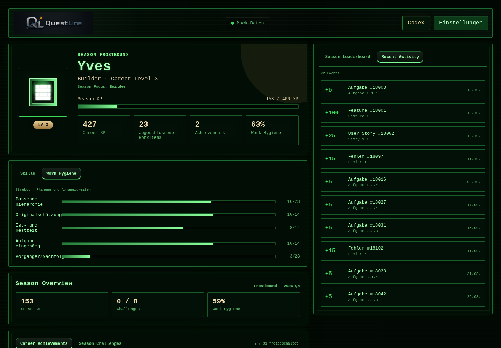
Task: Open the Aufgabe #18016 activity entry
Action: point(403,182)
